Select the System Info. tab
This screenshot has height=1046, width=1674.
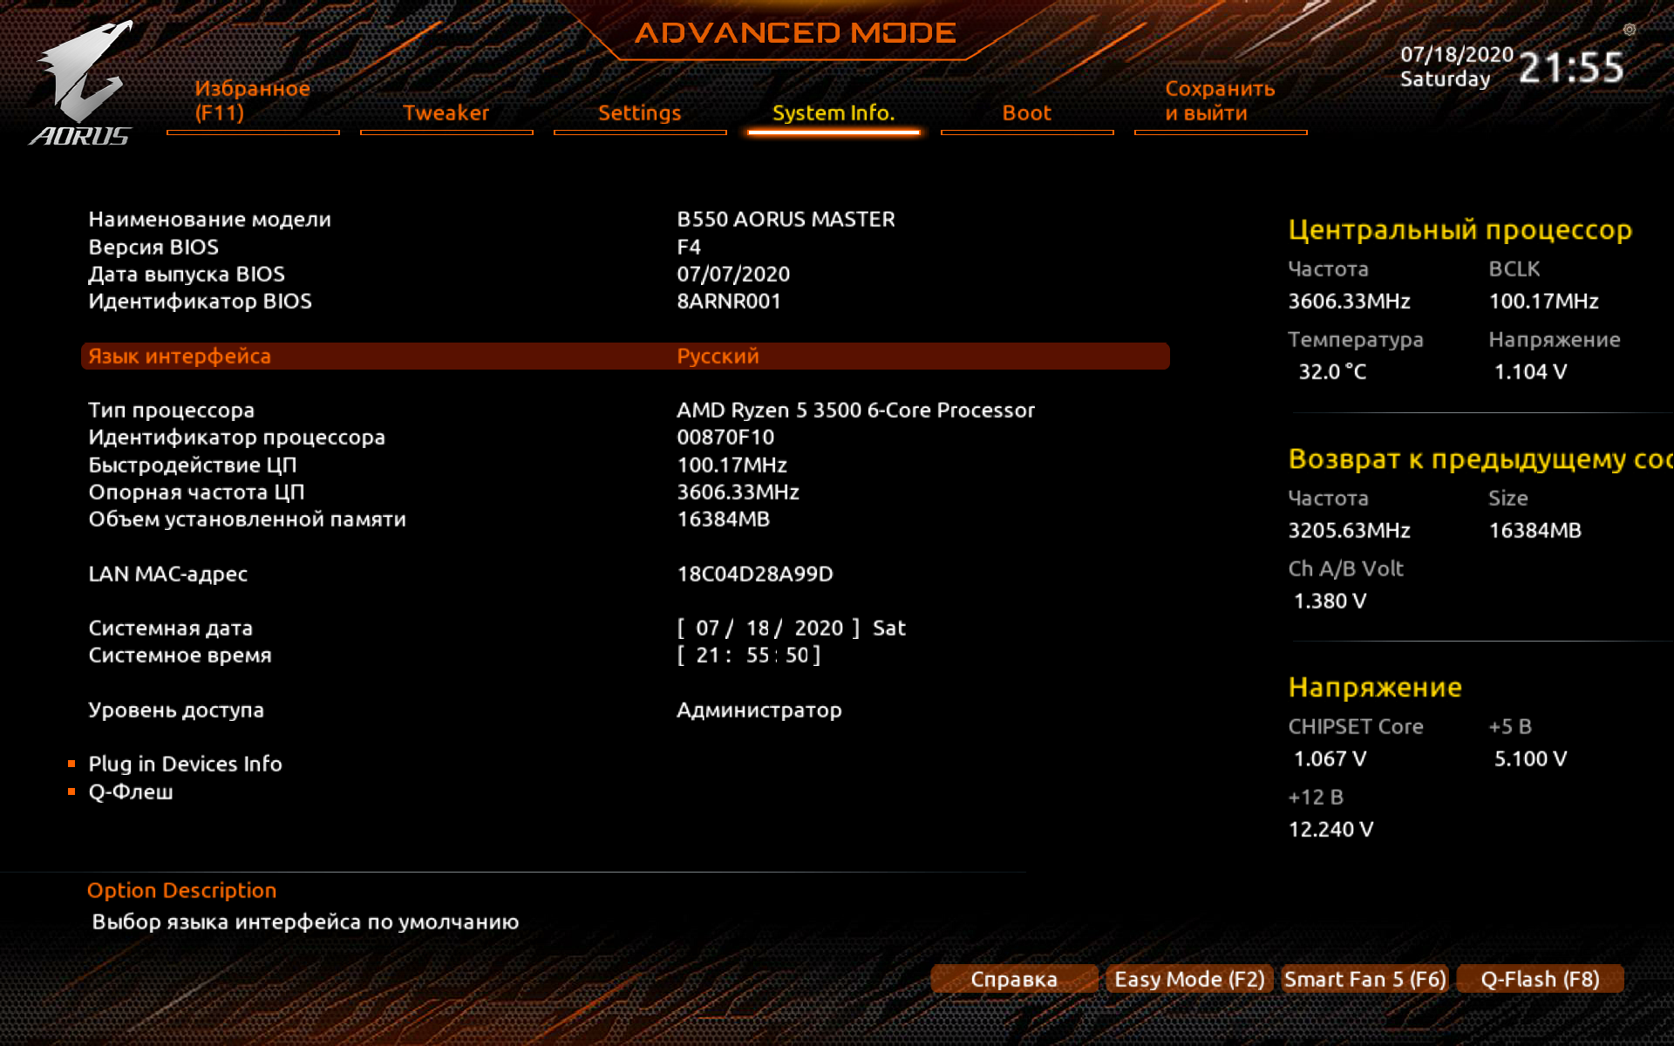(x=833, y=113)
